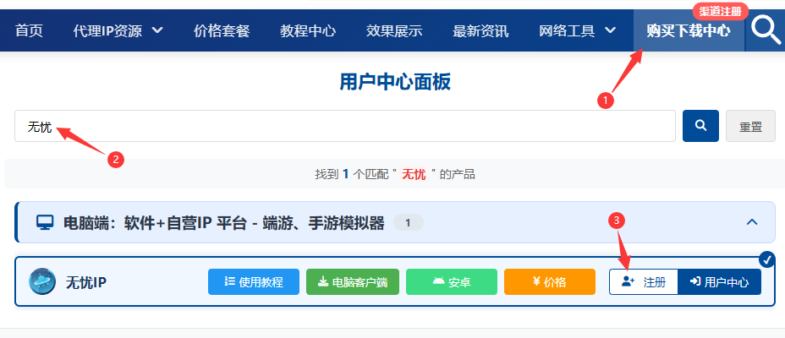Viewport: 785px width, 338px height.
Task: Open 使用教程 for 无忧IP
Action: 254,282
